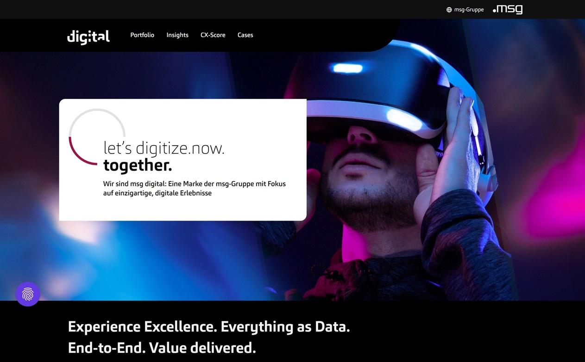Click the .msg logo in top bar
Viewport: 585px width, 362px height.
click(508, 9)
